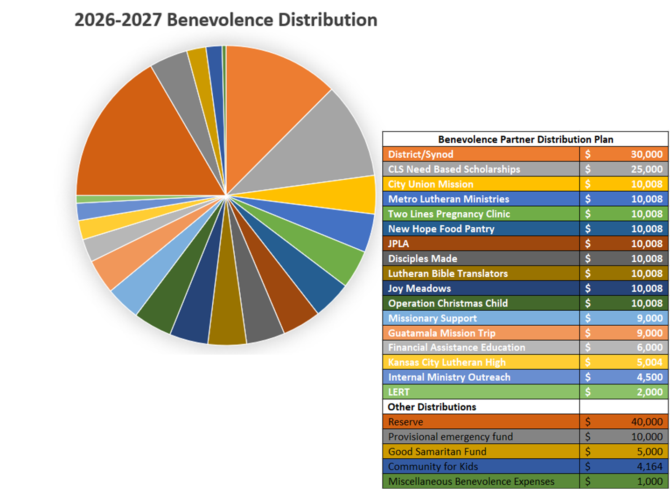Select the Lutheran Bible Translators cell
The width and height of the screenshot is (670, 489).
[481, 273]
